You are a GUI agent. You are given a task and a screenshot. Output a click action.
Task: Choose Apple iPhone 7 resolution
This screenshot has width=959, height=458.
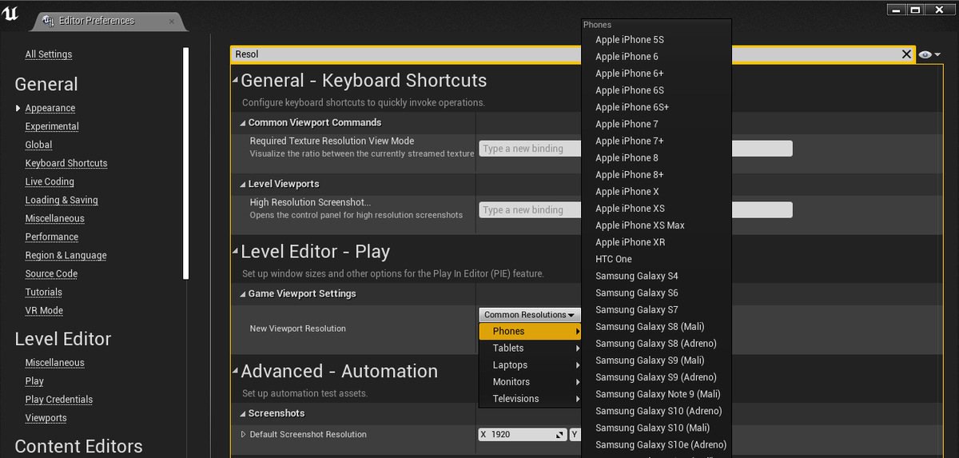656,124
